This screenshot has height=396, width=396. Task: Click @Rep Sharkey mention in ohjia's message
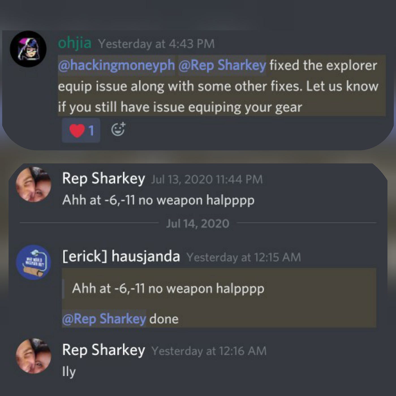pyautogui.click(x=222, y=65)
